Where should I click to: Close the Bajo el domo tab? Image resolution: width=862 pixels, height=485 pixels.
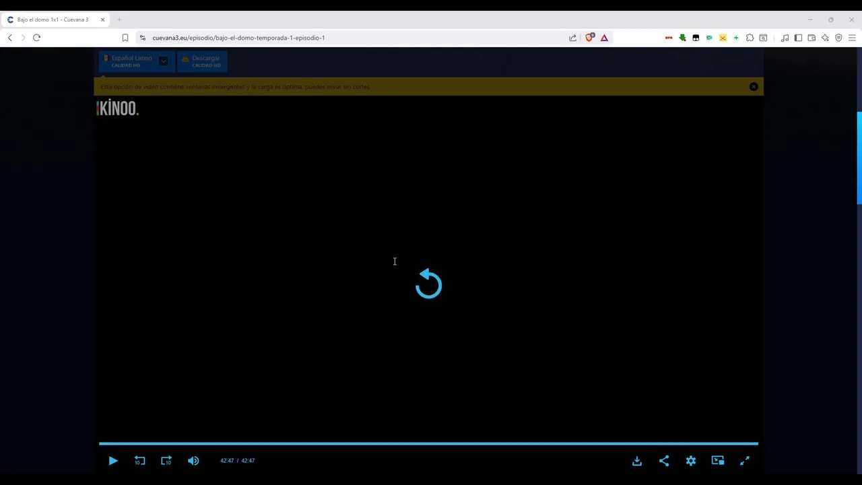click(x=102, y=20)
